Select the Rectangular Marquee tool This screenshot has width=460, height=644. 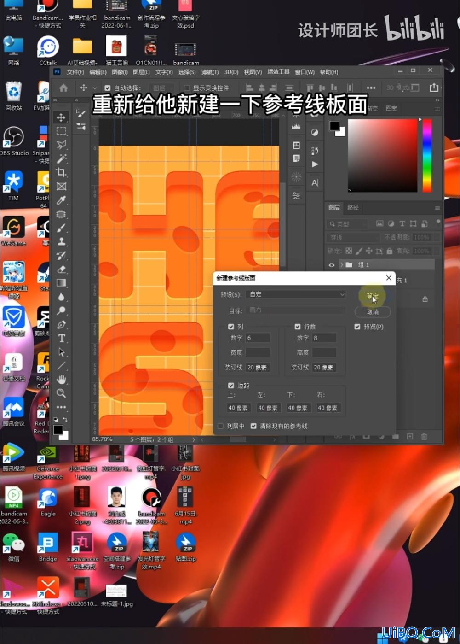point(61,131)
